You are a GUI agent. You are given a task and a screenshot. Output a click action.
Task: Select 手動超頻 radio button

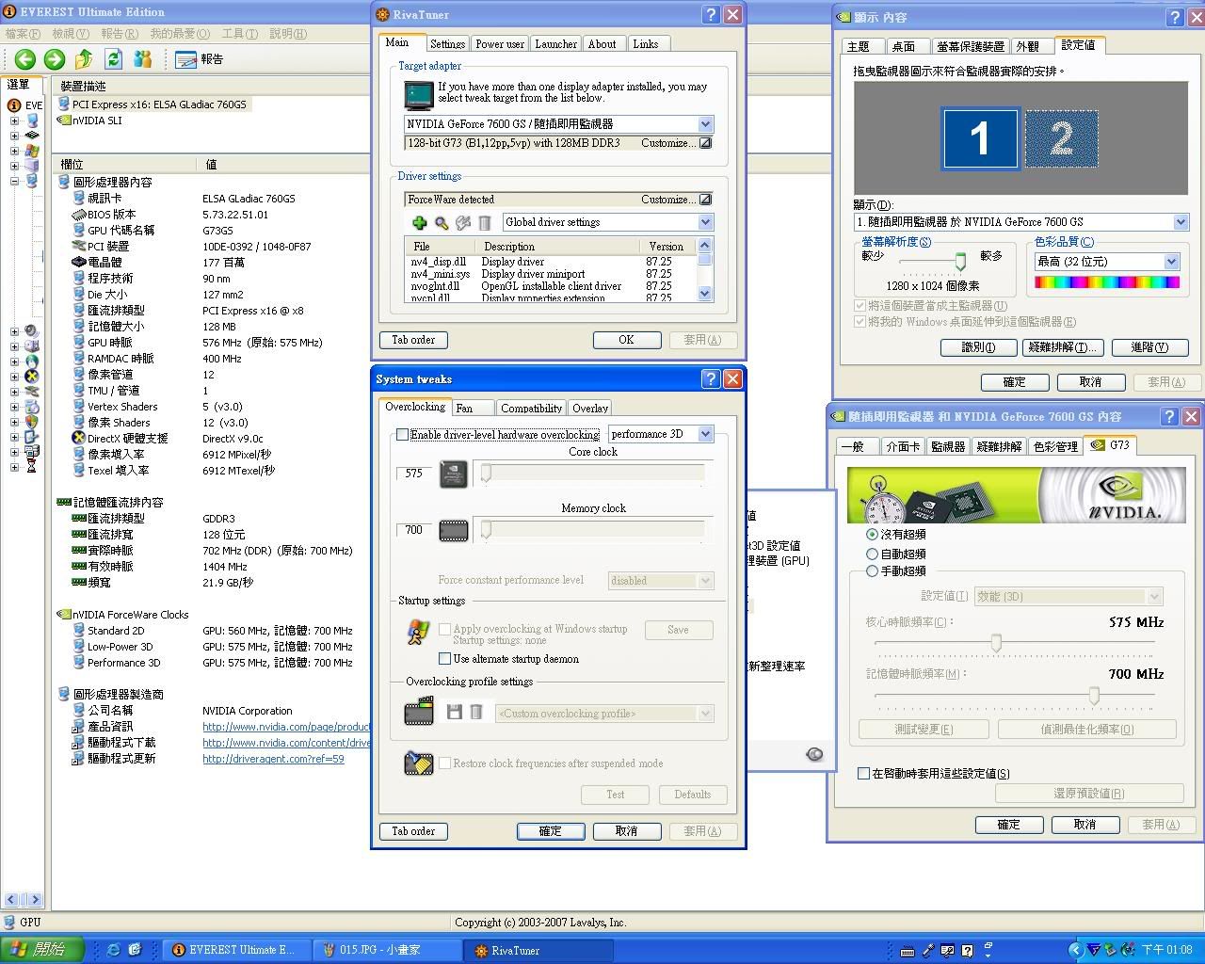click(872, 570)
